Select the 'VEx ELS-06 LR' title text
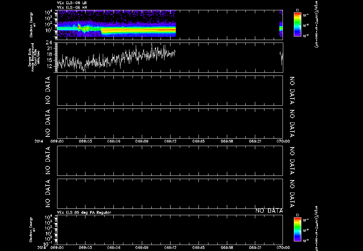 coord(72,3)
